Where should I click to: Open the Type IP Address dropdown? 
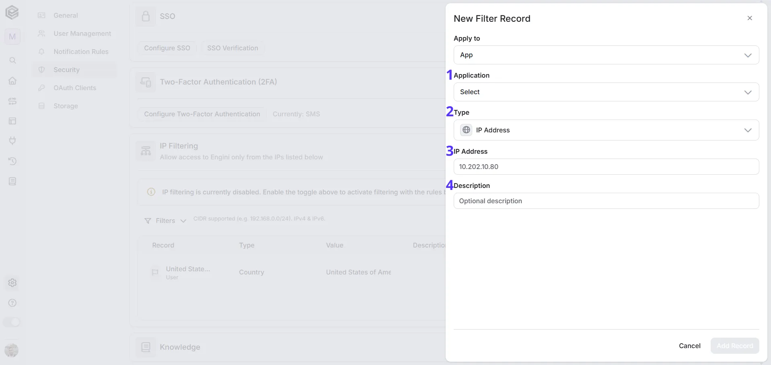606,130
